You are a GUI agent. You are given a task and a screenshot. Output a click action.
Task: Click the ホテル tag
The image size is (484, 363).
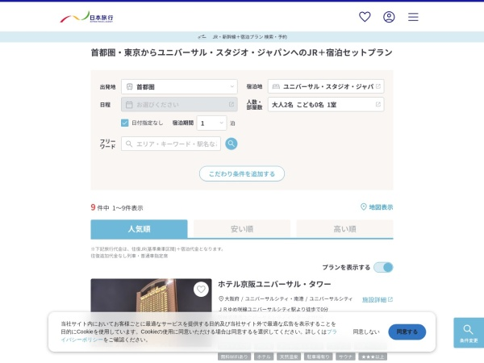(264, 357)
